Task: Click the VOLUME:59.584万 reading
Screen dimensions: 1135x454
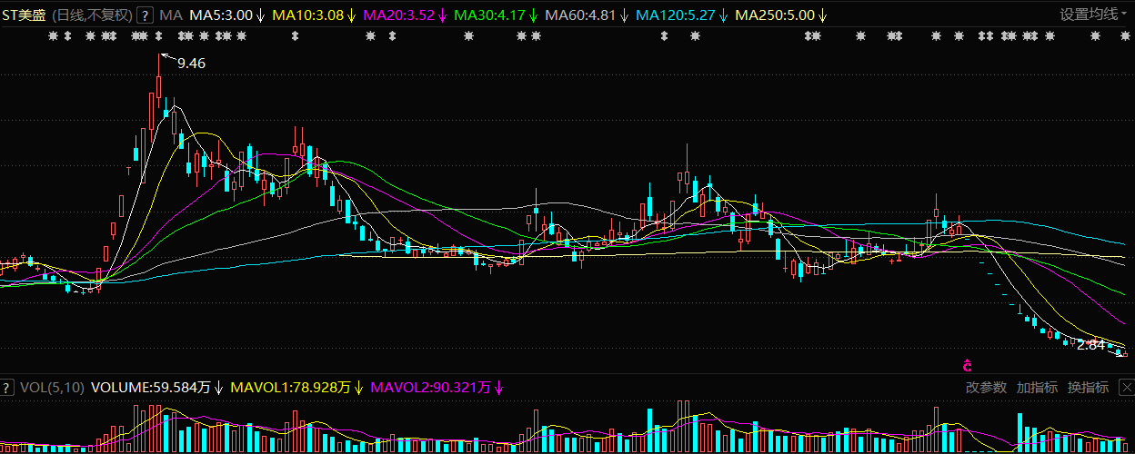Action: (x=151, y=388)
